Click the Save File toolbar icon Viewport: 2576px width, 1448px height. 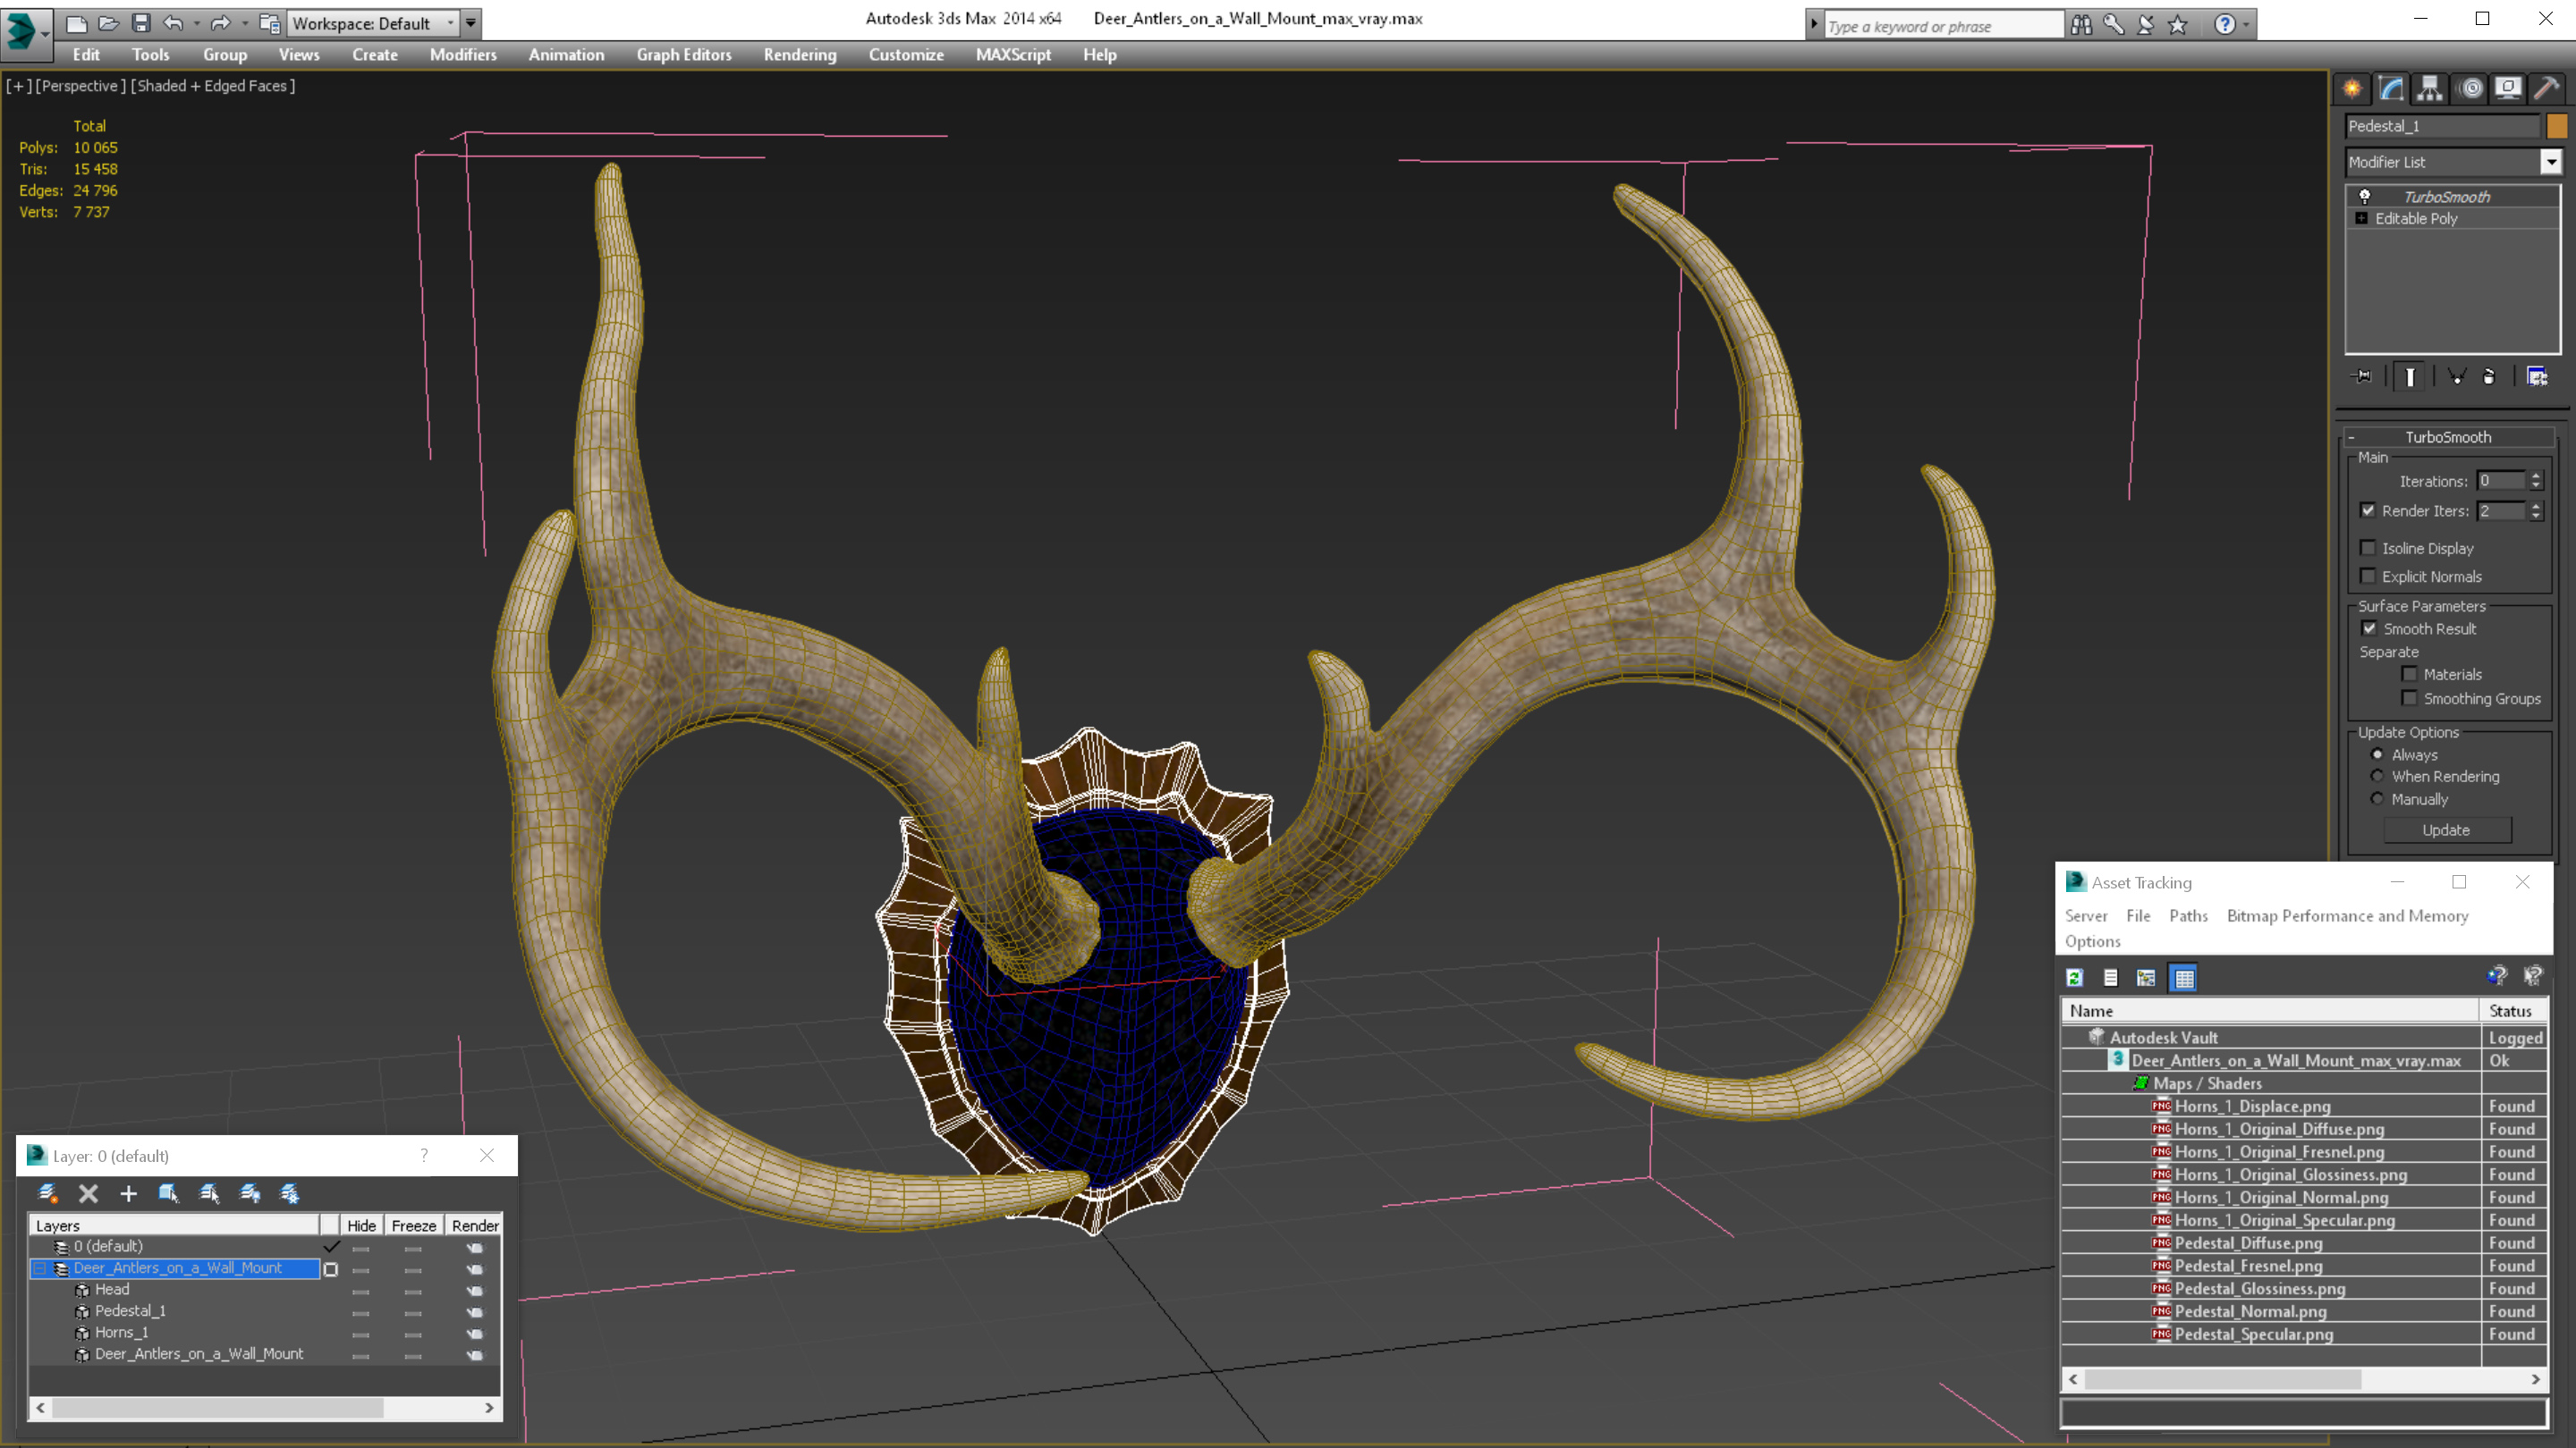click(141, 23)
